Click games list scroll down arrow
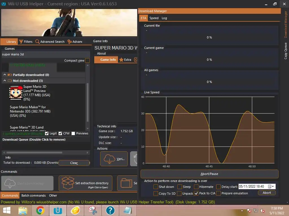The height and width of the screenshot is (216, 289). (x=88, y=129)
